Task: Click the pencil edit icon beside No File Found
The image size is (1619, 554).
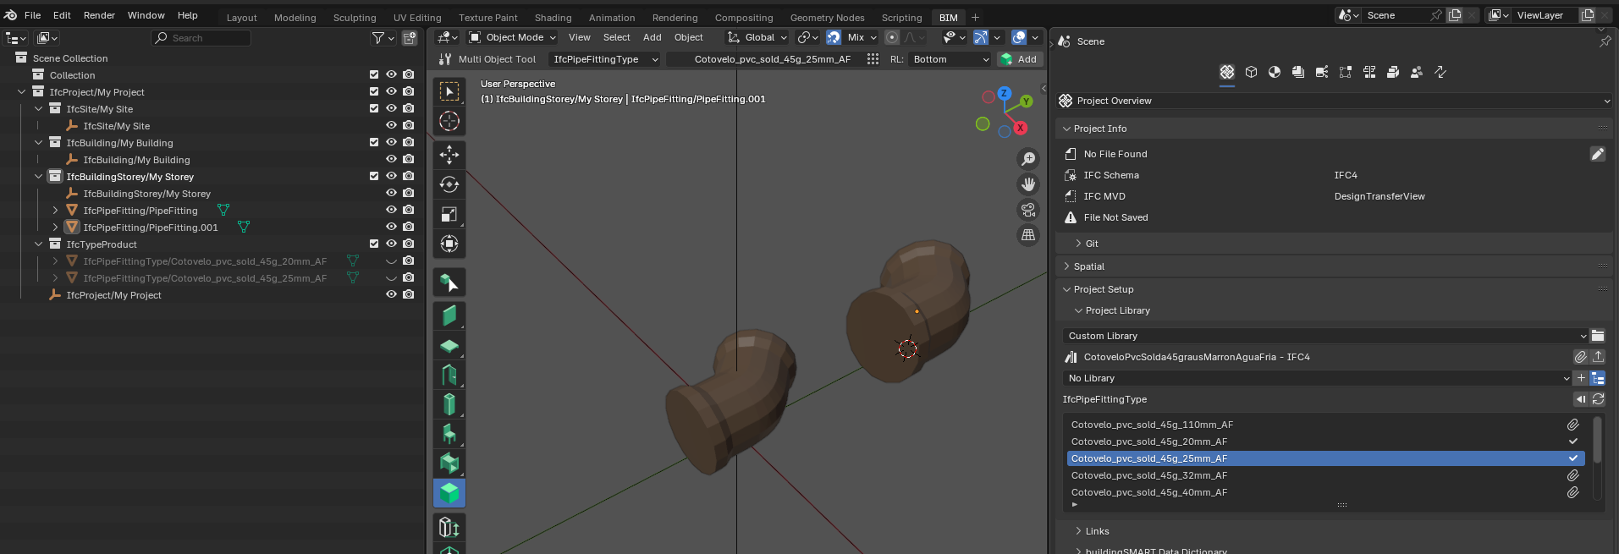Action: point(1598,154)
